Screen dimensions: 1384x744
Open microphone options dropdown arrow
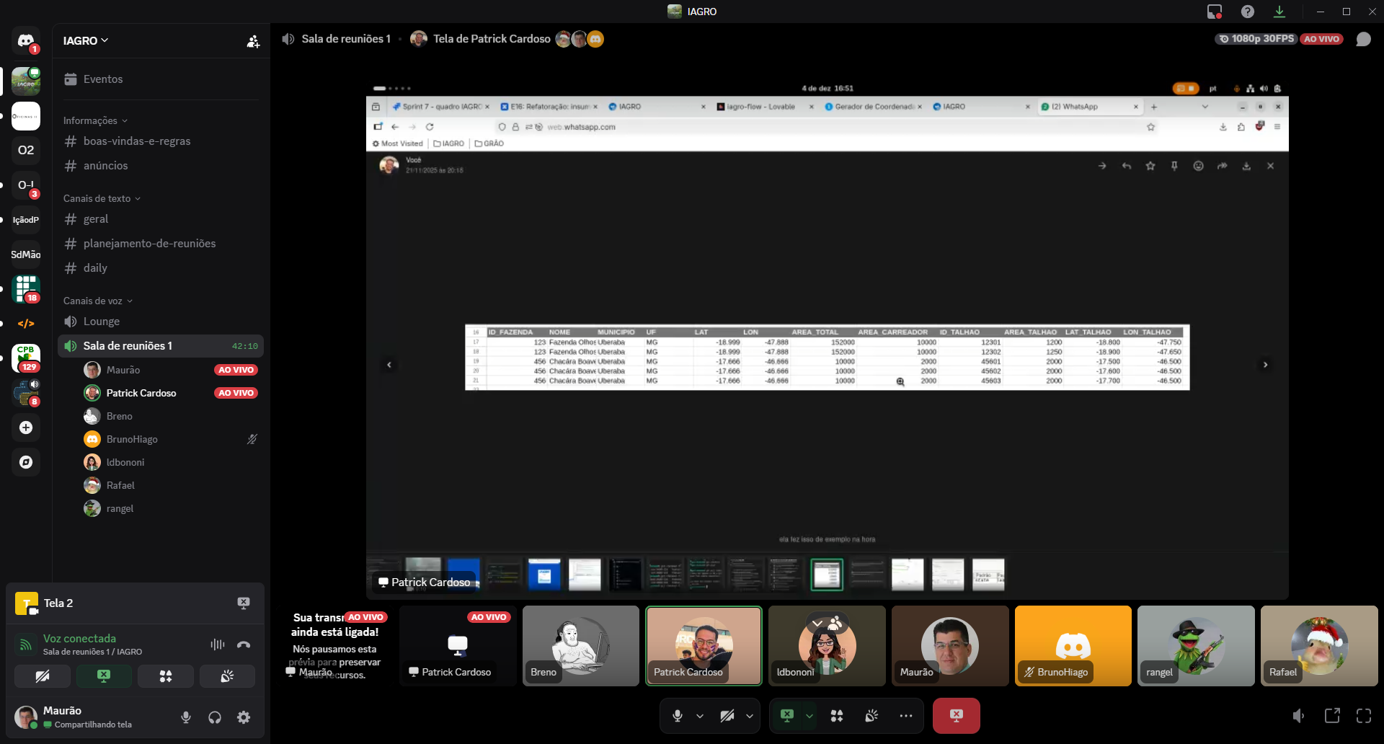click(700, 716)
